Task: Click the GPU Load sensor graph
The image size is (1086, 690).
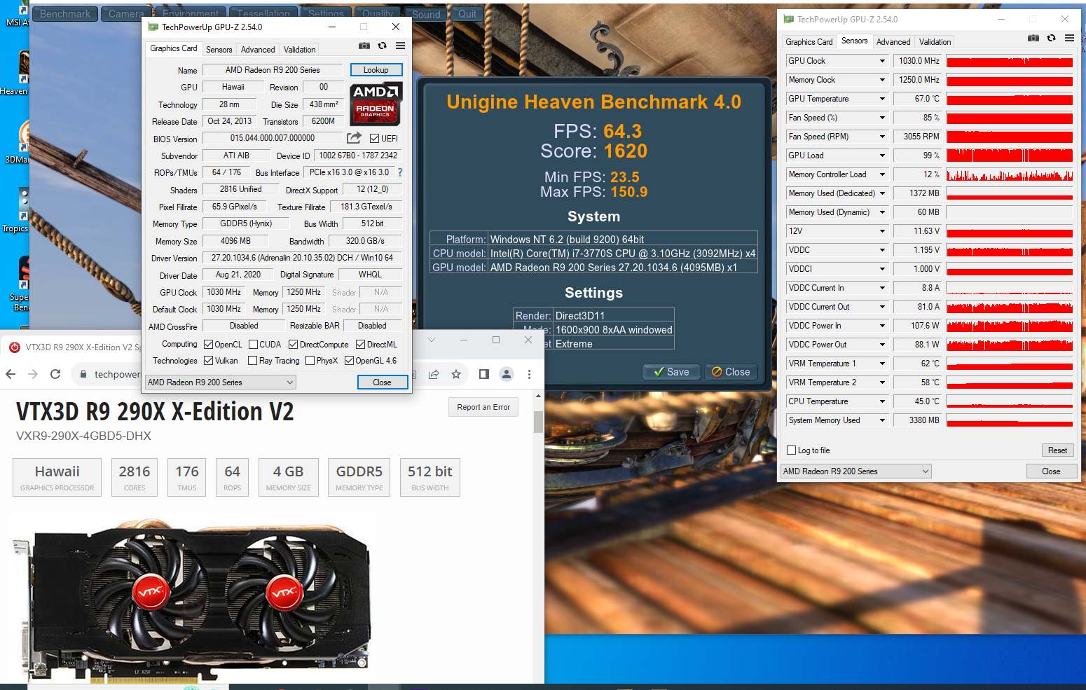Action: tap(1010, 156)
